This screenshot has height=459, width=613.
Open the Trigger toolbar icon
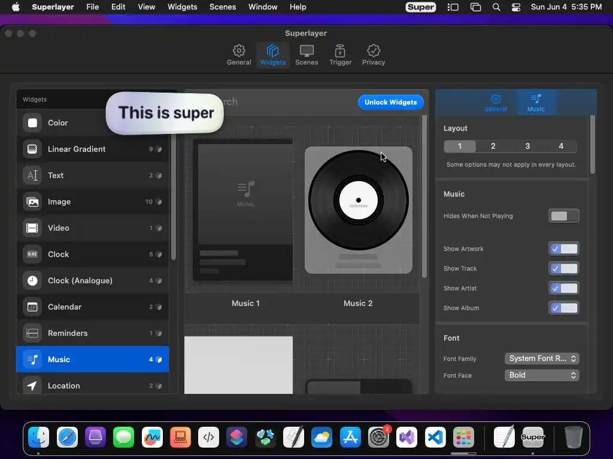[x=340, y=55]
